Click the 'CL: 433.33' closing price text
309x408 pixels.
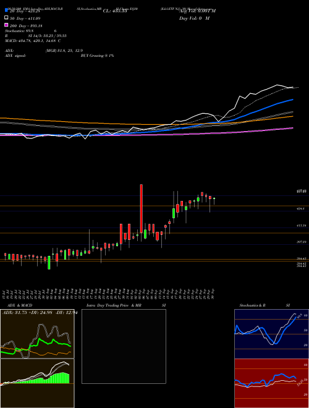point(115,11)
